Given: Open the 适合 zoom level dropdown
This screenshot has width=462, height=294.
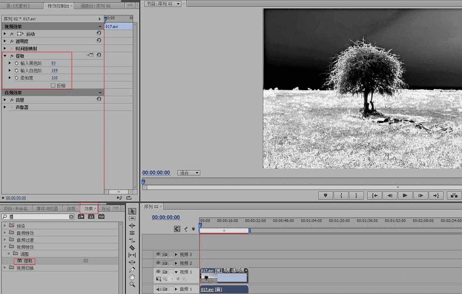Looking at the screenshot, I should coord(189,173).
